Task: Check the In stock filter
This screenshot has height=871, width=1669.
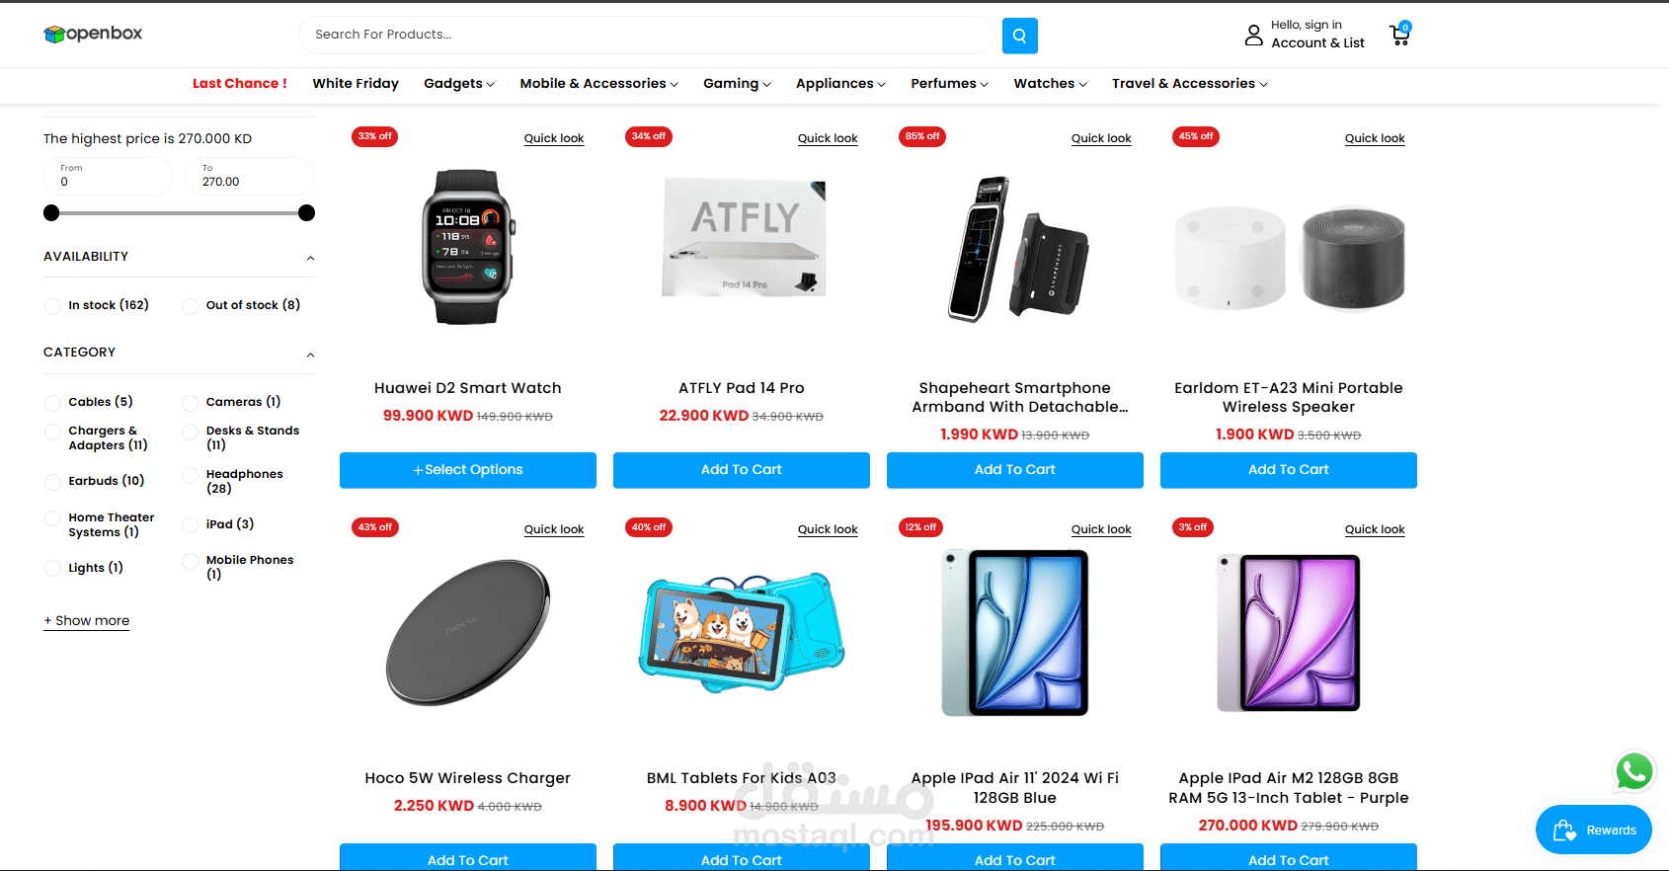Action: (53, 306)
